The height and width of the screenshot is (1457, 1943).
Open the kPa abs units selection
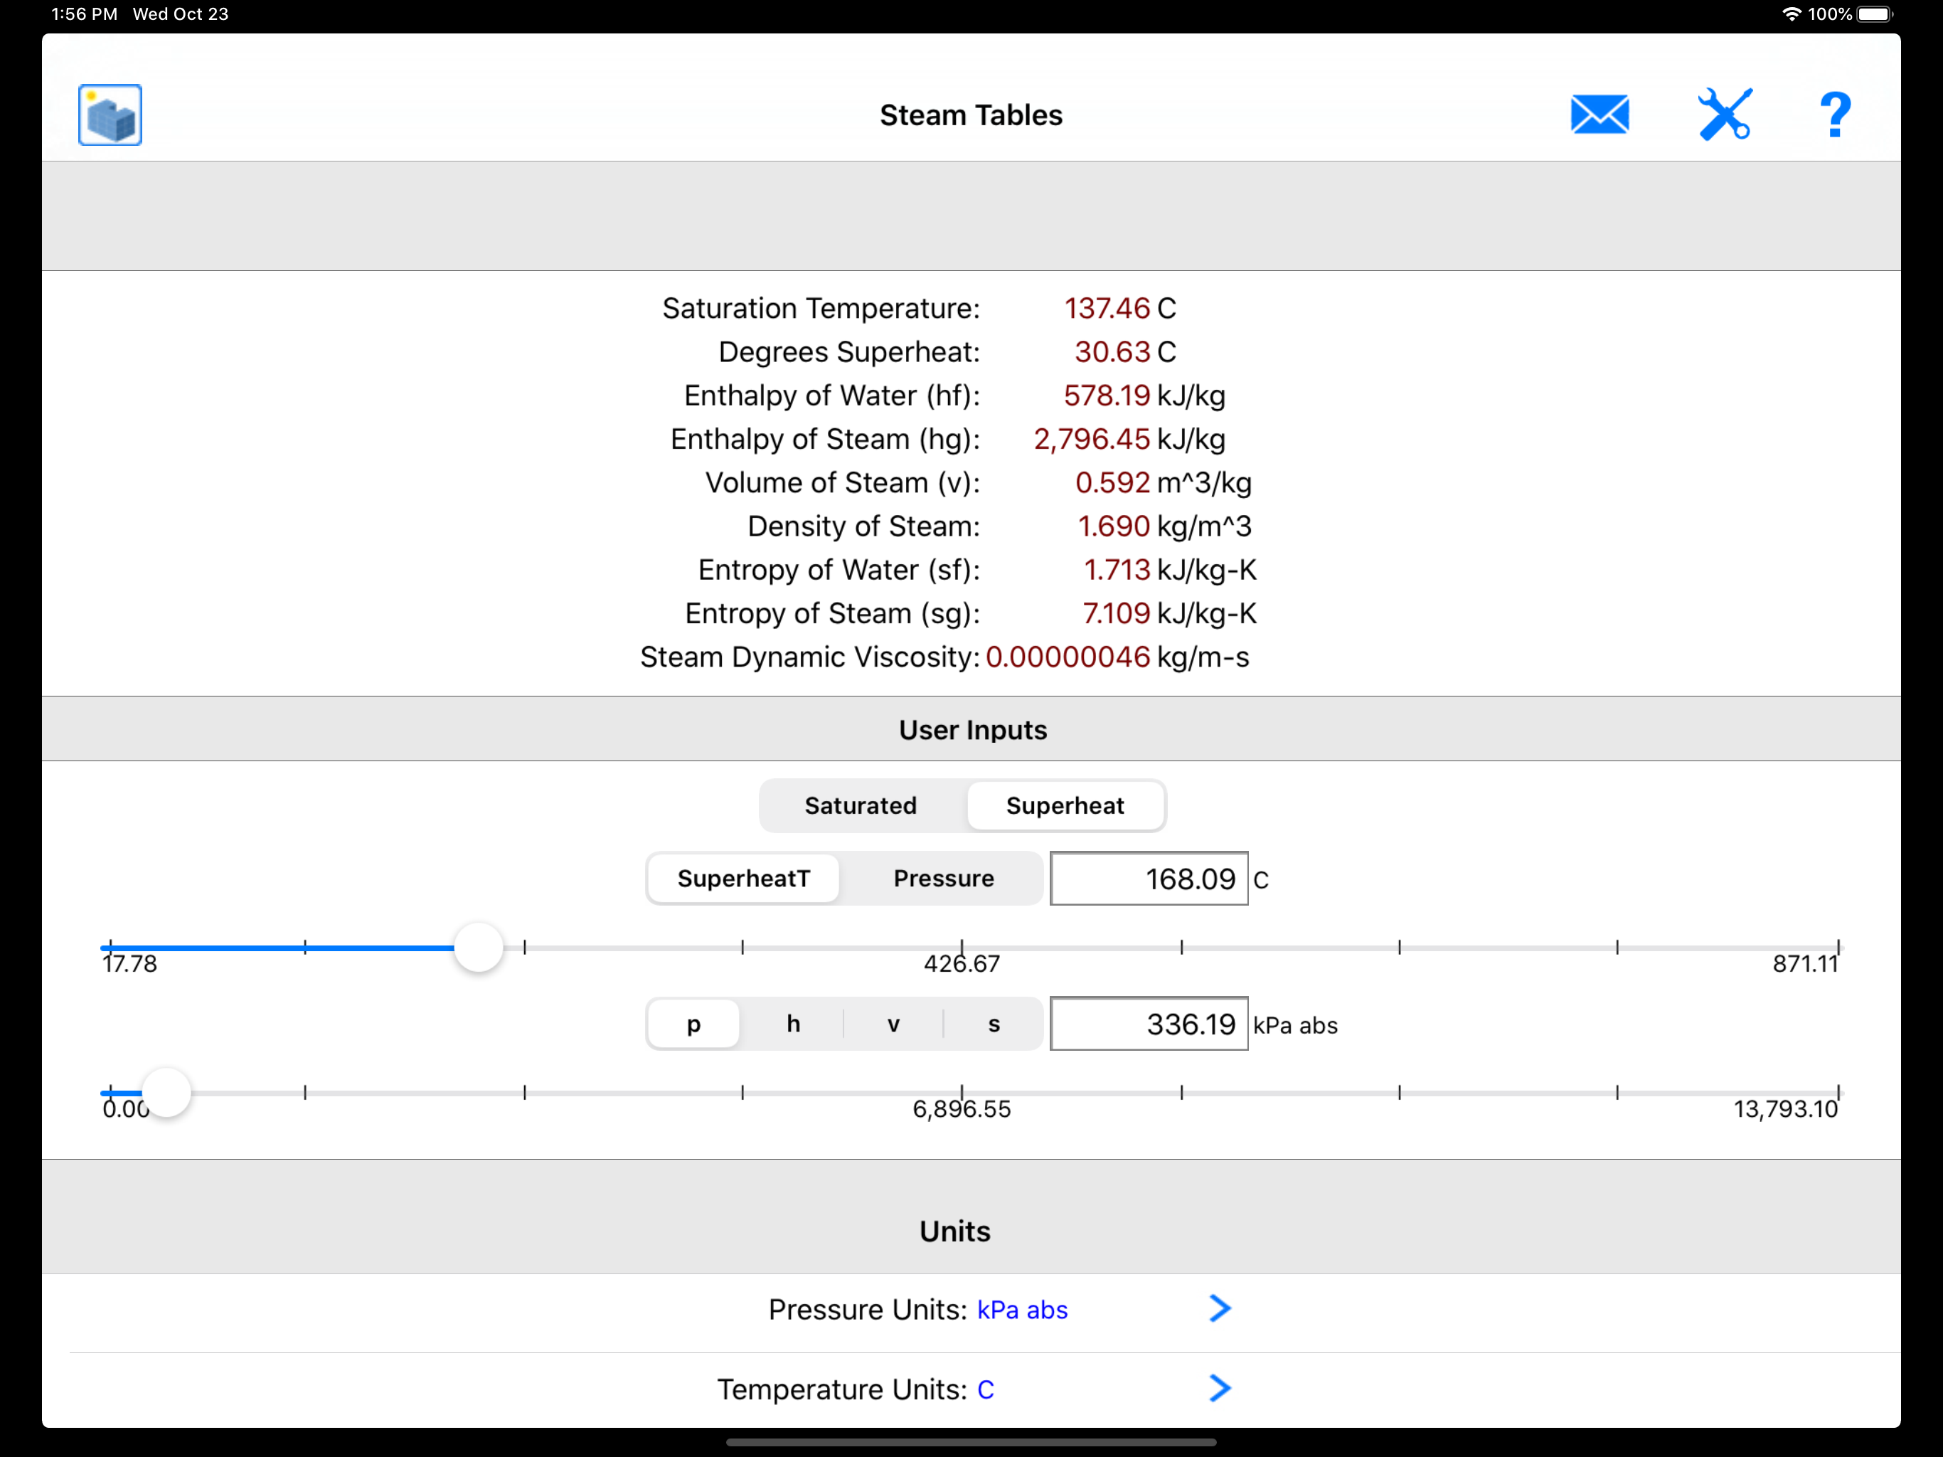tap(1021, 1309)
